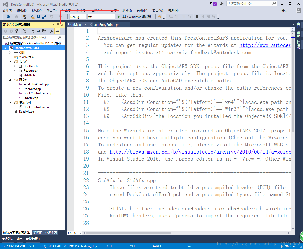Image resolution: width=303 pixels, height=249 pixels.
Task: Open the blogs.msdn.com link on line 18
Action: 200,152
